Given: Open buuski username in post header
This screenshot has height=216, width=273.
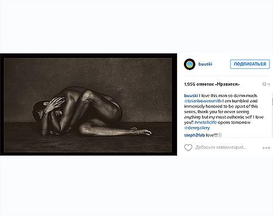Looking at the screenshot, I should tap(205, 64).
